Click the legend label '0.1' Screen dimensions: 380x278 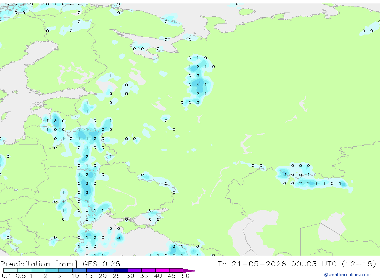6,276
